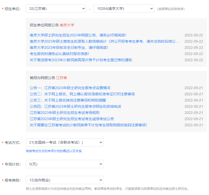This screenshot has height=195, width=209.
Task: Open 公告一 about 报考点设置情况
Action: (x=70, y=88)
